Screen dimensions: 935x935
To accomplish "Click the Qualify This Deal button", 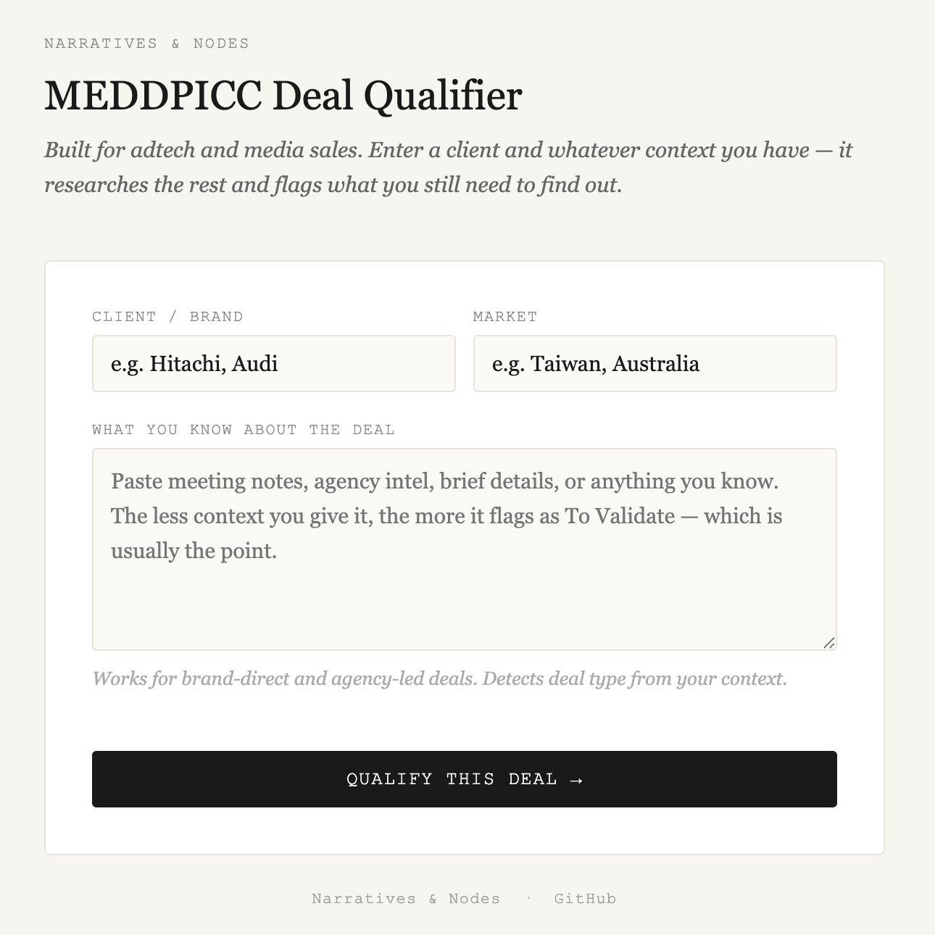I will pyautogui.click(x=465, y=779).
